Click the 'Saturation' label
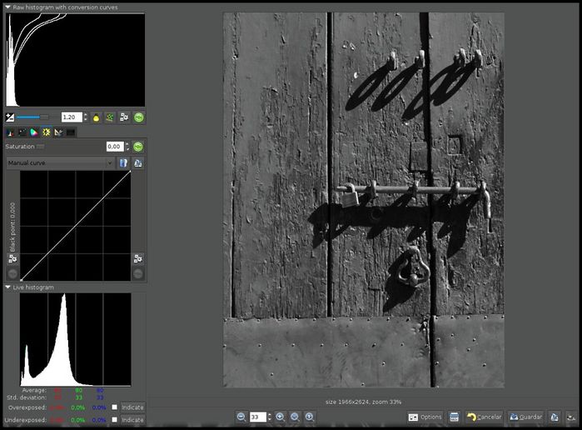582x430 pixels. (x=20, y=147)
